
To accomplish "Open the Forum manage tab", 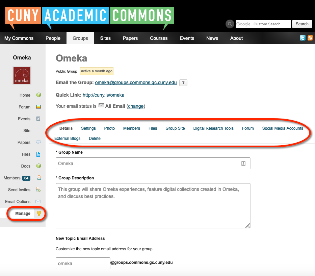I will coord(248,128).
